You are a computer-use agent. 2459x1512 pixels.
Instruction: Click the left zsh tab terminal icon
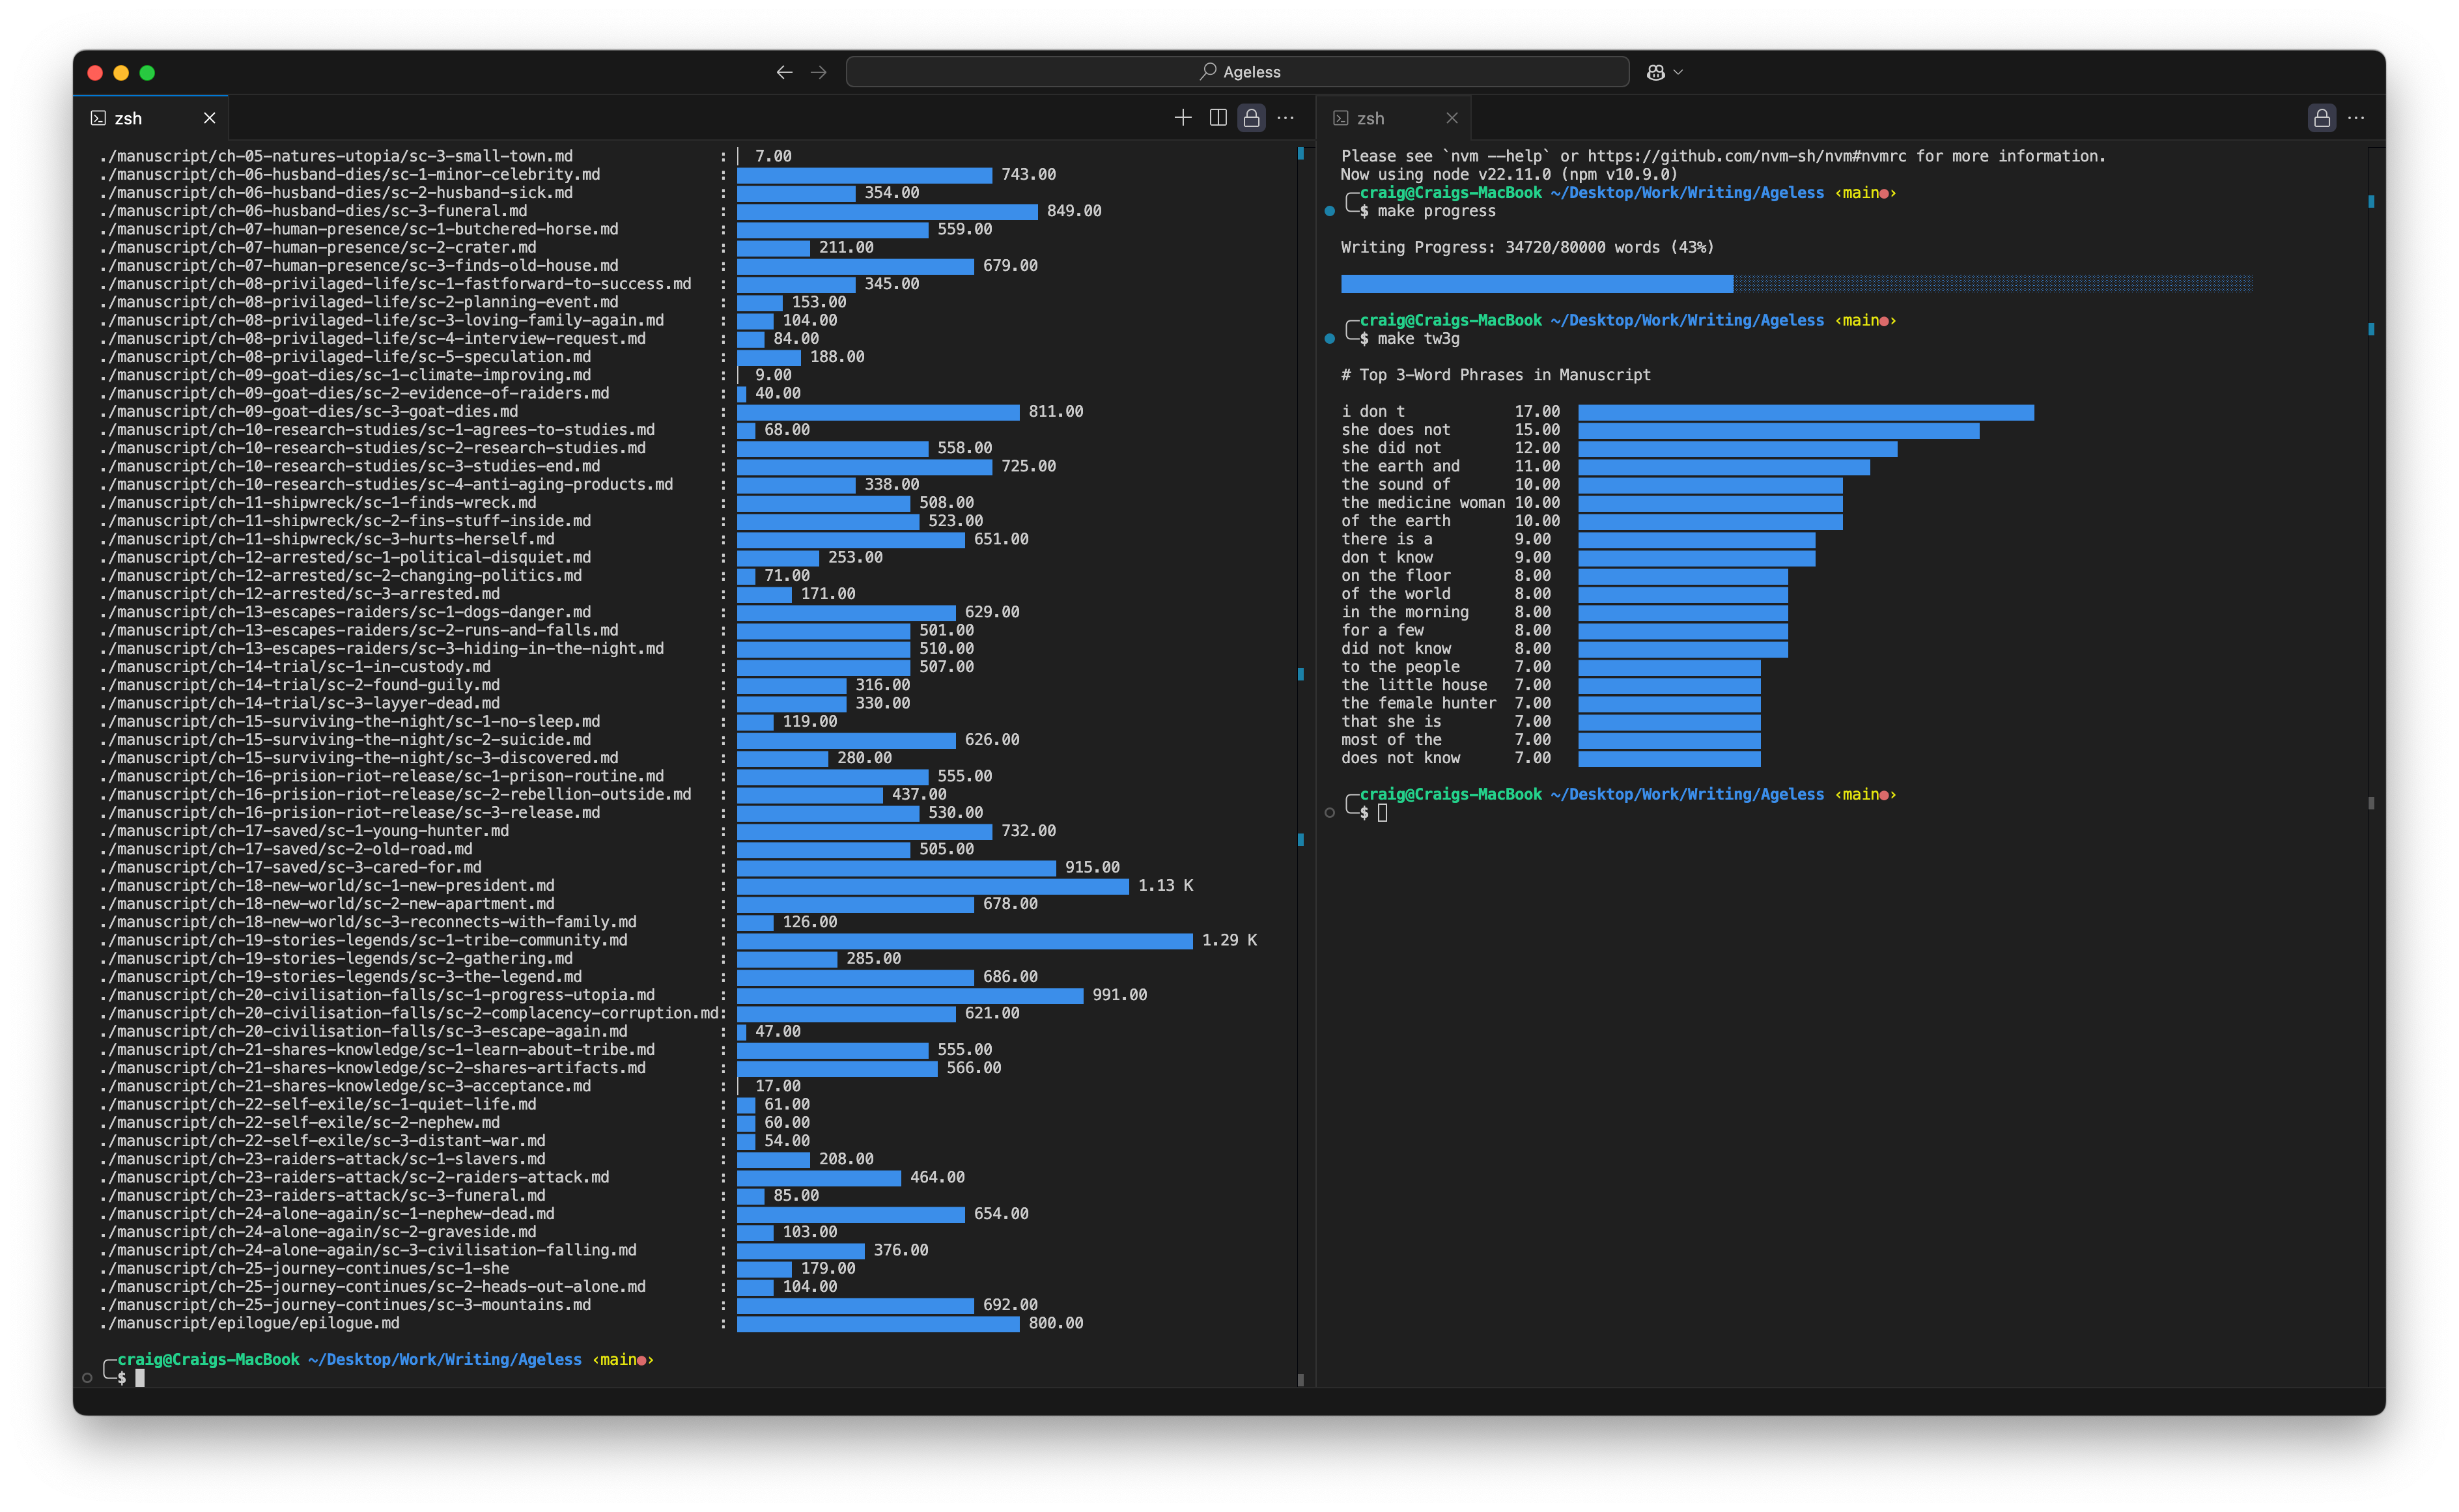[x=98, y=118]
